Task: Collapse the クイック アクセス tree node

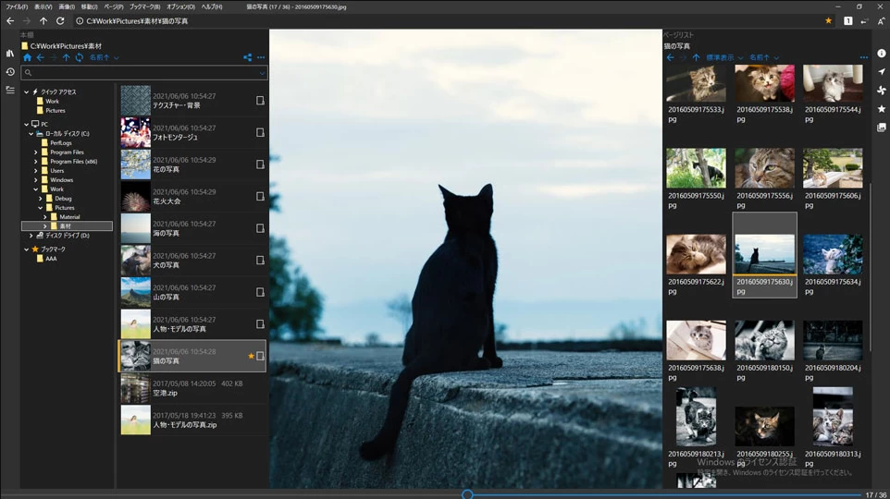Action: coord(27,91)
